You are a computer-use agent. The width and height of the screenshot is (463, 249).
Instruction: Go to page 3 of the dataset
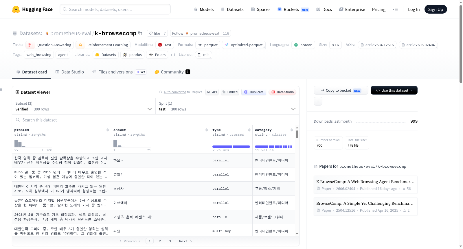click(170, 241)
